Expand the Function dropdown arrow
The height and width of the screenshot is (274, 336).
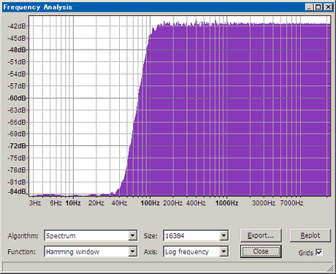[x=132, y=251]
